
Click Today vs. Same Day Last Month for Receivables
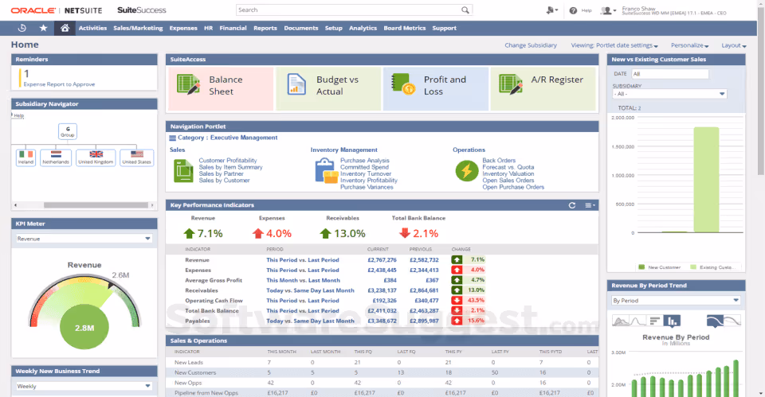[x=310, y=290]
